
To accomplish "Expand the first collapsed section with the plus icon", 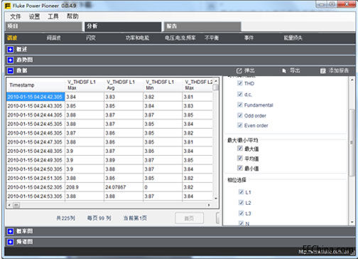I will [x=10, y=49].
